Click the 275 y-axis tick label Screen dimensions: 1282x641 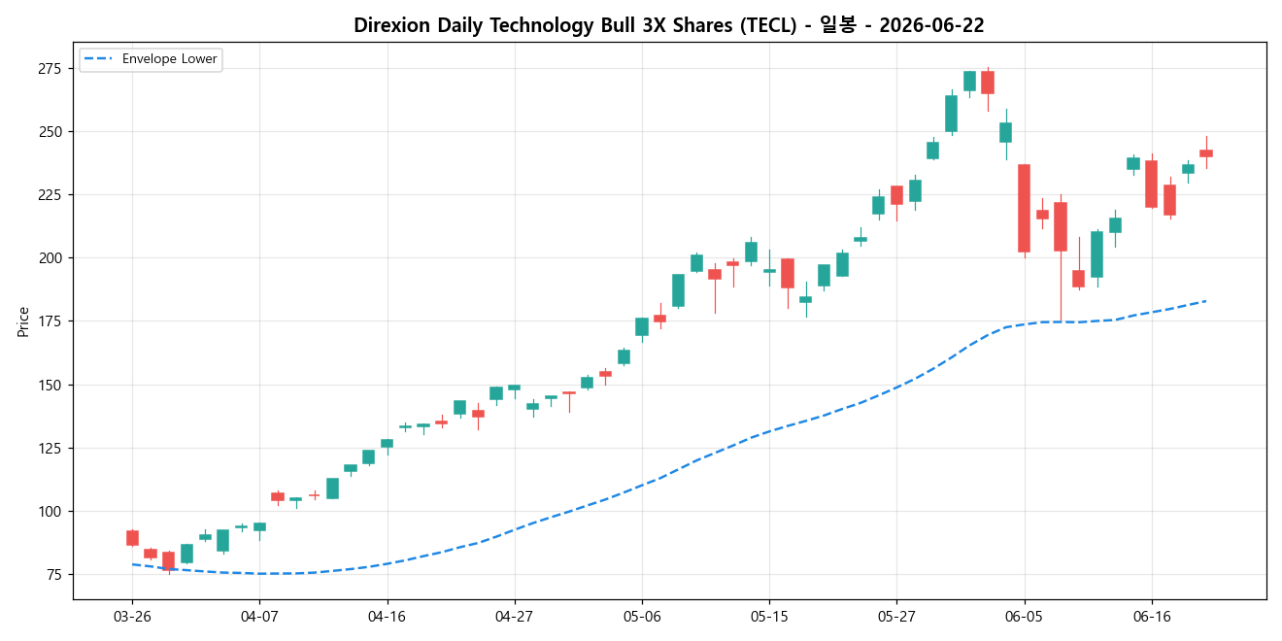coord(50,68)
